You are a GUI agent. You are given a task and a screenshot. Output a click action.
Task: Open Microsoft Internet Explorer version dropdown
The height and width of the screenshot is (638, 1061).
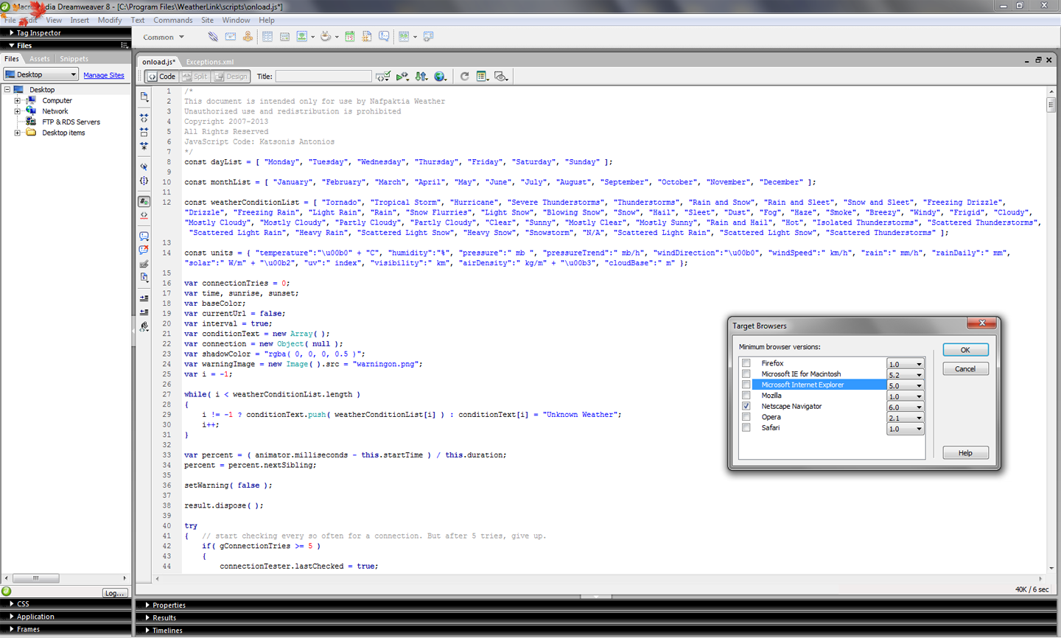[x=905, y=385]
